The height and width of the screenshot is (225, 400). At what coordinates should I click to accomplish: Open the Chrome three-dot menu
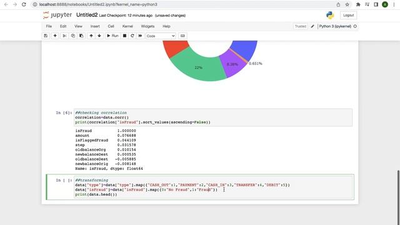pyautogui.click(x=394, y=4)
